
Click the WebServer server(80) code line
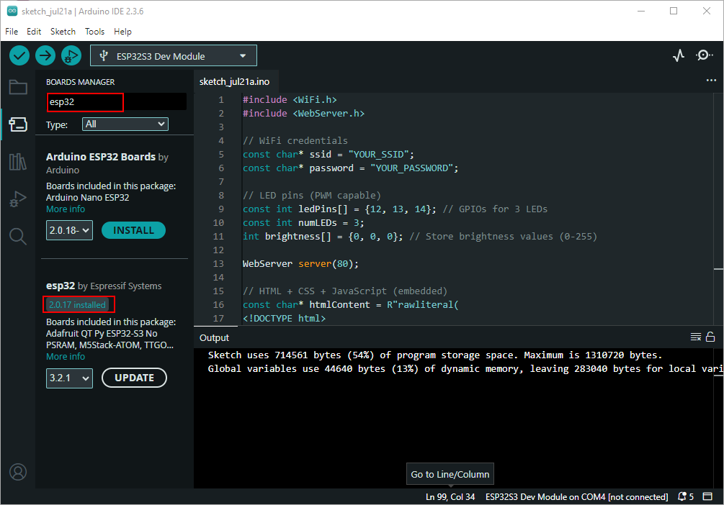300,264
